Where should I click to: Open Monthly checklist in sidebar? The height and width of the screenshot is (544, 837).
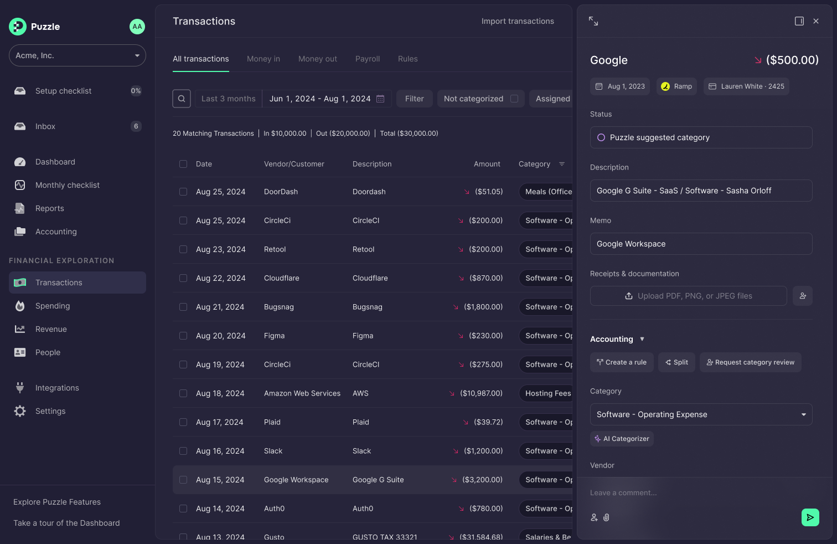tap(77, 185)
